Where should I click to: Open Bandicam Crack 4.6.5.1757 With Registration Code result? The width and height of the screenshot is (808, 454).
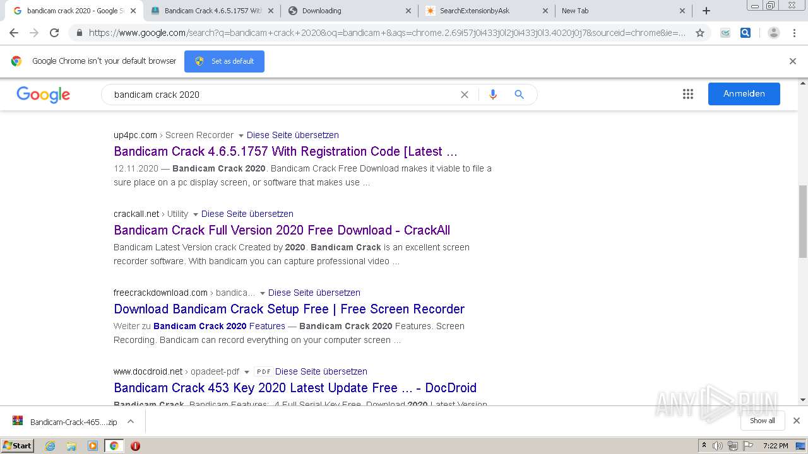pos(285,151)
